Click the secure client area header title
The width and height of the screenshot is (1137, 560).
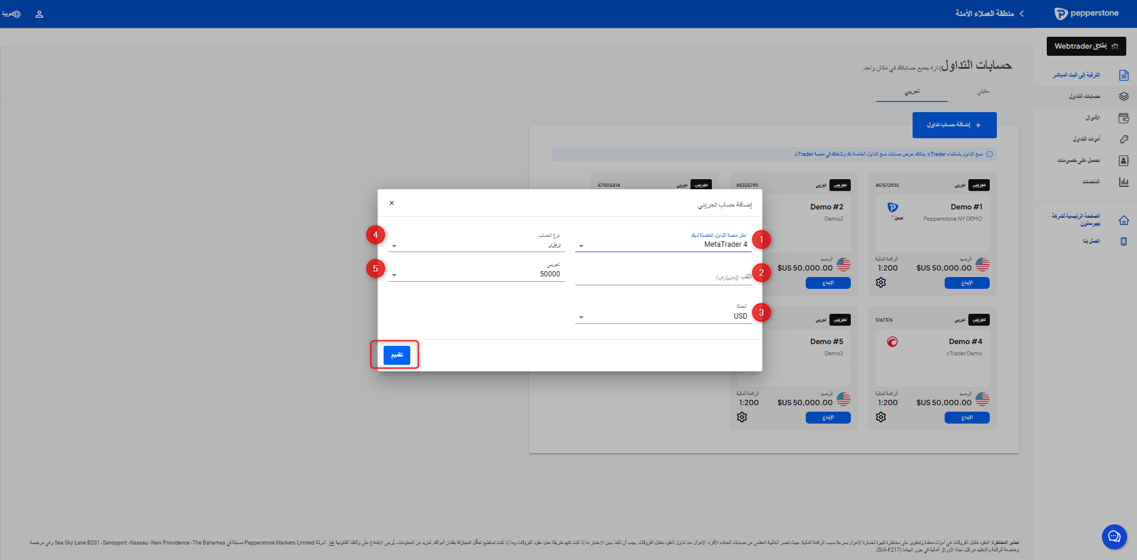[984, 14]
